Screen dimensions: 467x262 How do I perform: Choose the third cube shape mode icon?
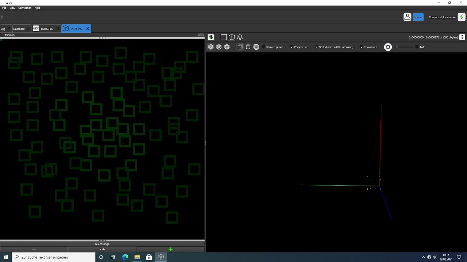[227, 47]
